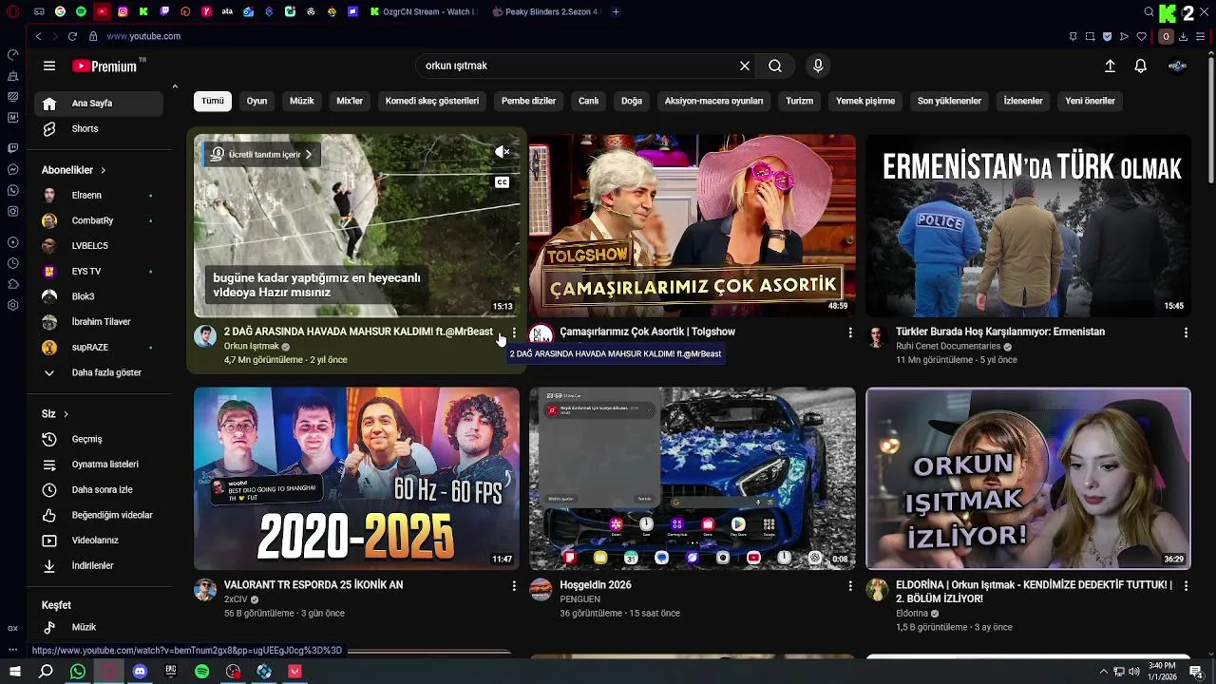Open options menu for ELDORİNA video
The height and width of the screenshot is (684, 1216).
pyautogui.click(x=1186, y=586)
